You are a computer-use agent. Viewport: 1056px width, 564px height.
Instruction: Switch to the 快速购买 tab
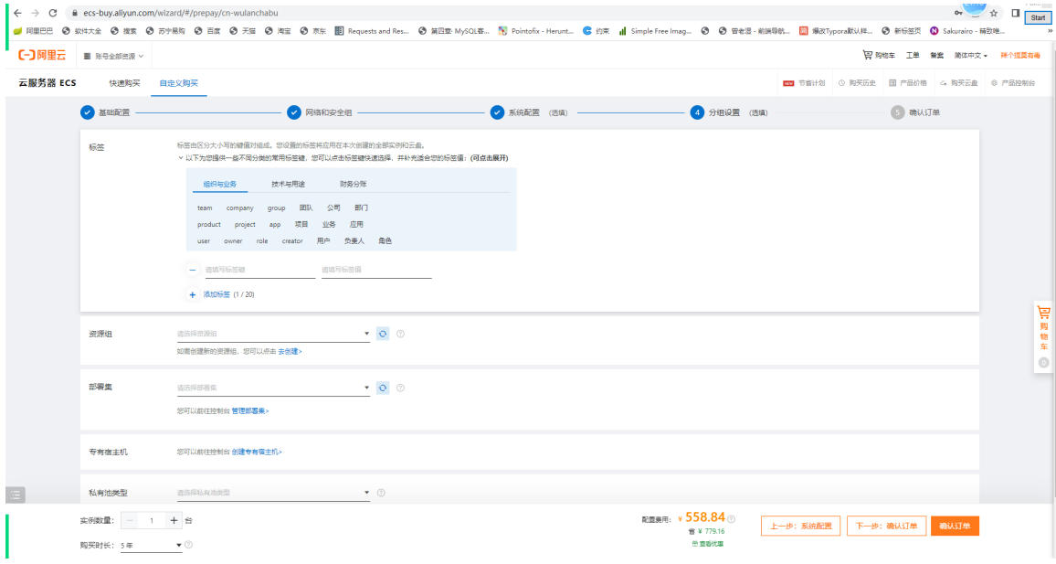point(124,83)
